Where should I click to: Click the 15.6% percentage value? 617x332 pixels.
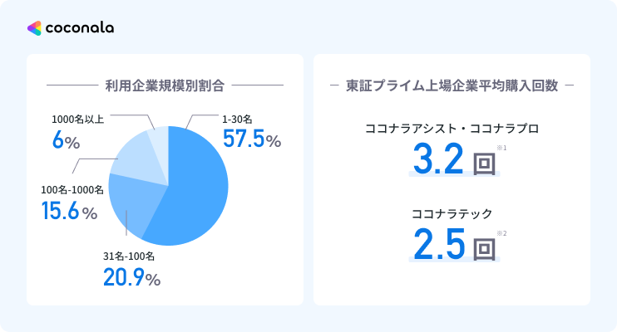69,212
